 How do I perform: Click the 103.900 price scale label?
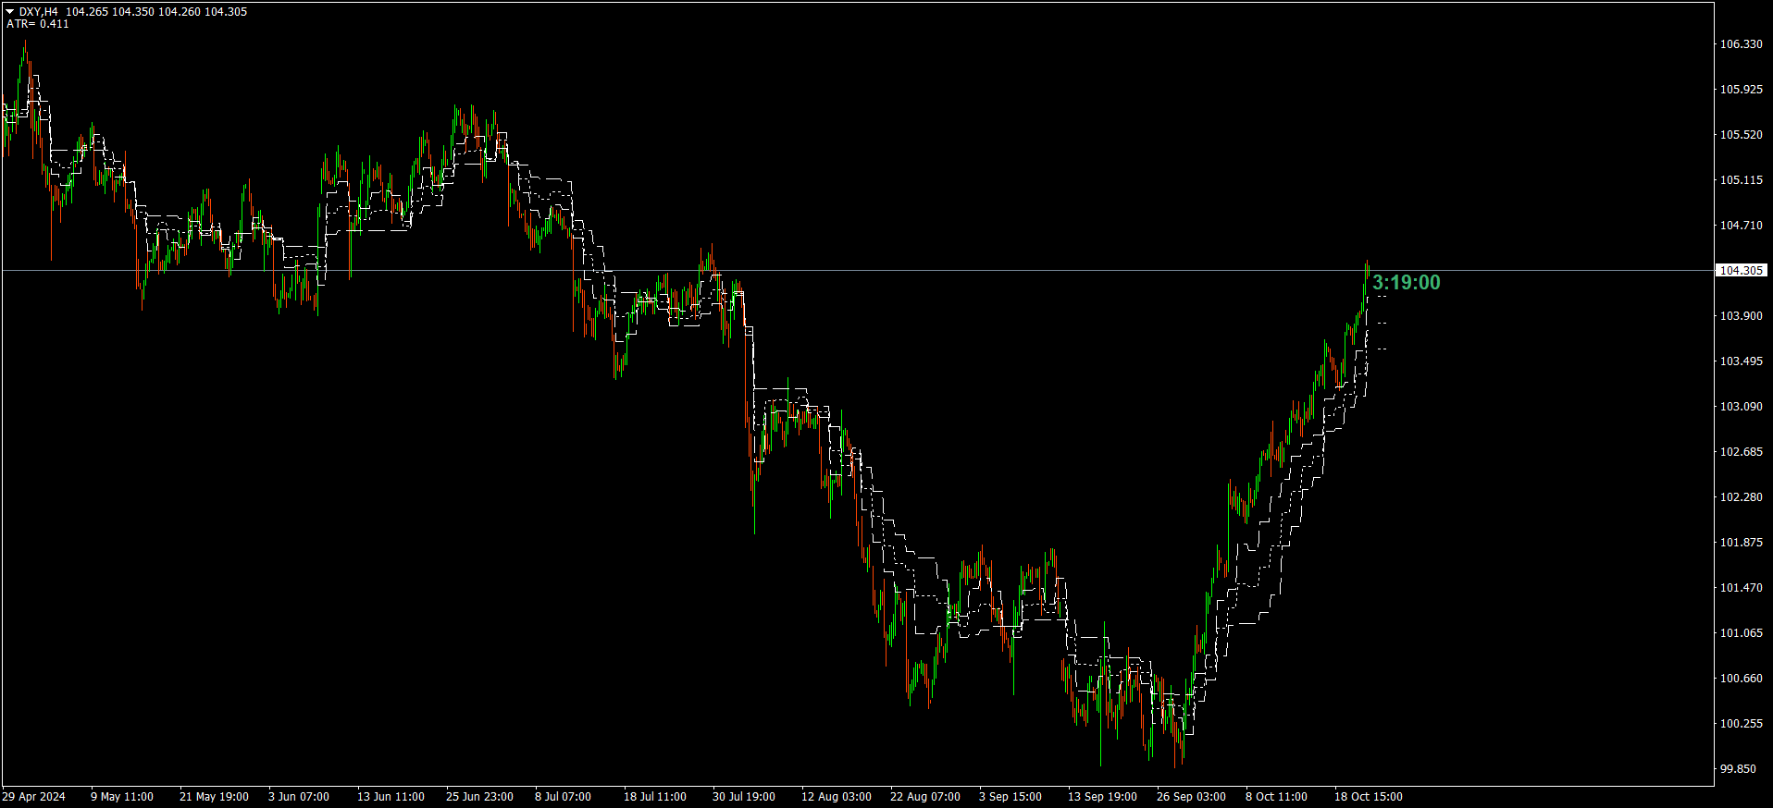pyautogui.click(x=1741, y=316)
